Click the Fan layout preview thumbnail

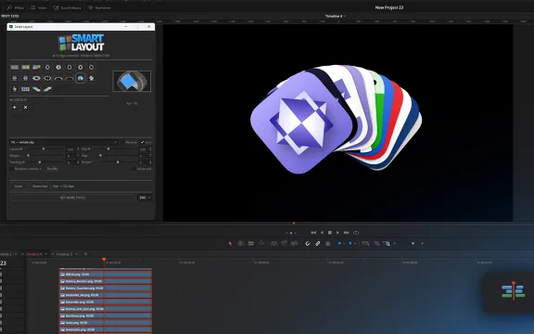tap(132, 81)
